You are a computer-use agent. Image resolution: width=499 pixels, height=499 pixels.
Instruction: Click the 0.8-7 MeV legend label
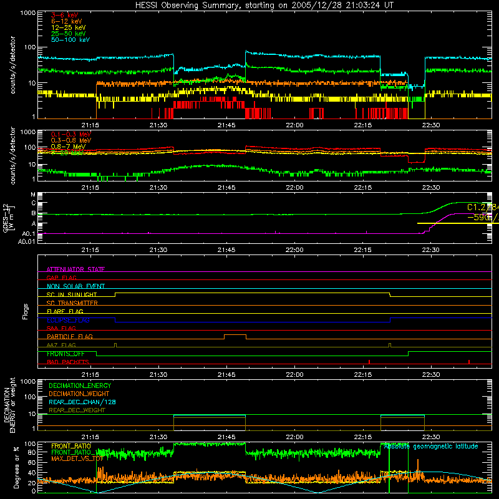point(68,147)
